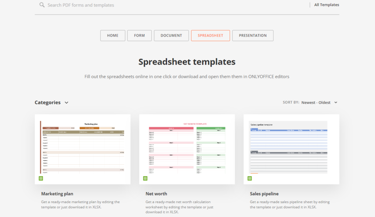
Task: Switch to the FORM tab
Action: pos(139,35)
